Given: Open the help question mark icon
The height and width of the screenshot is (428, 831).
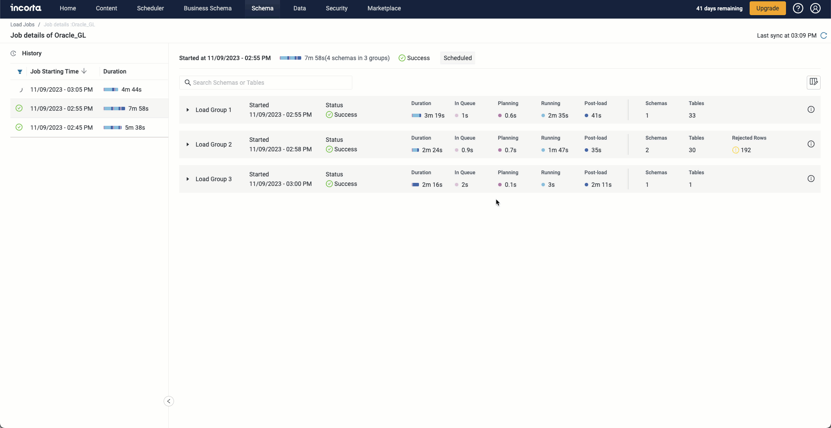Looking at the screenshot, I should pos(798,8).
